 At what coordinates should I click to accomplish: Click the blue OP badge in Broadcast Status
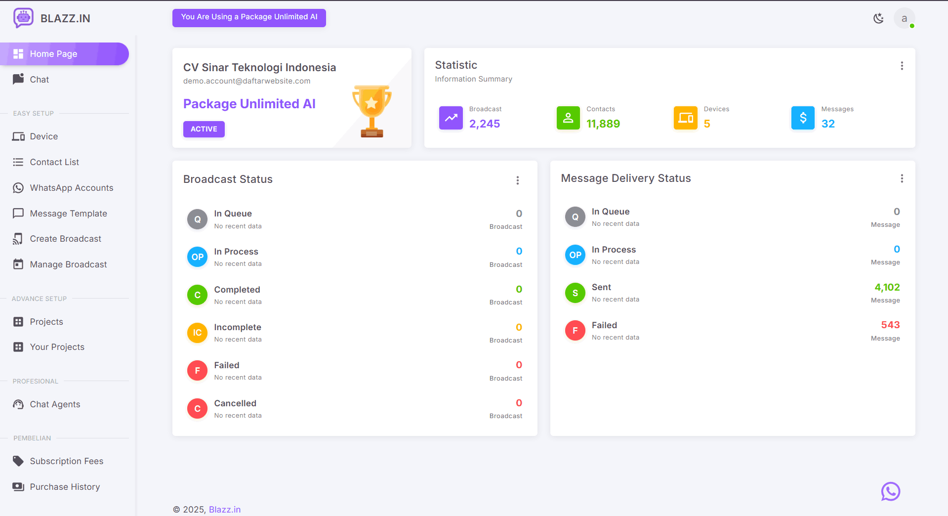pos(197,257)
